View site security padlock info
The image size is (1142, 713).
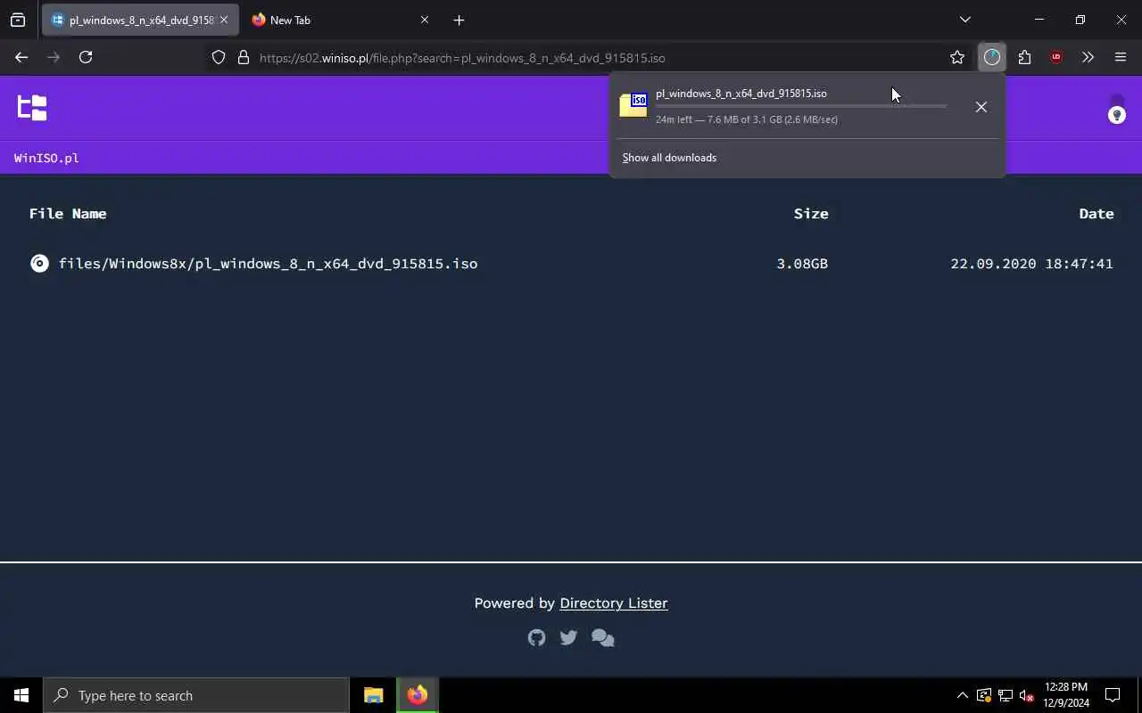click(x=243, y=57)
